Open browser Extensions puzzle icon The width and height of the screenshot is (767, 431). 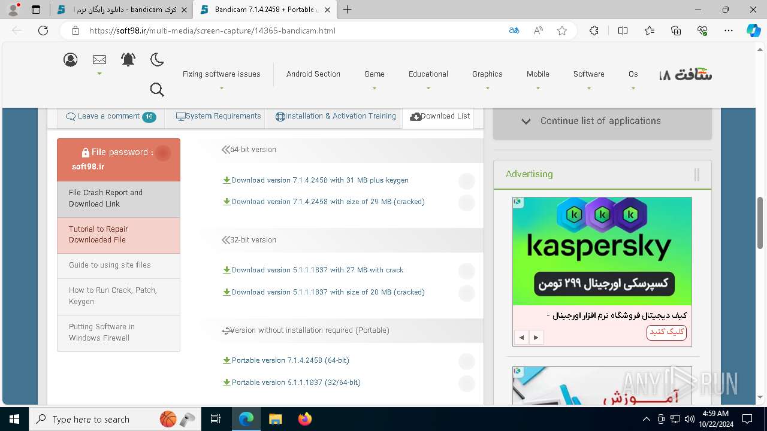click(594, 31)
